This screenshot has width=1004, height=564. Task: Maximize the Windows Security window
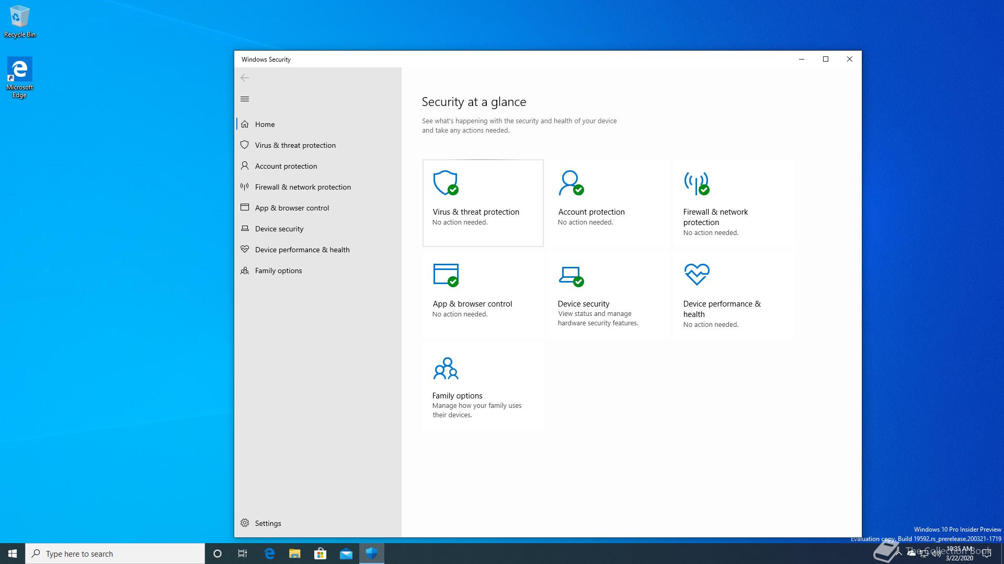tap(826, 59)
